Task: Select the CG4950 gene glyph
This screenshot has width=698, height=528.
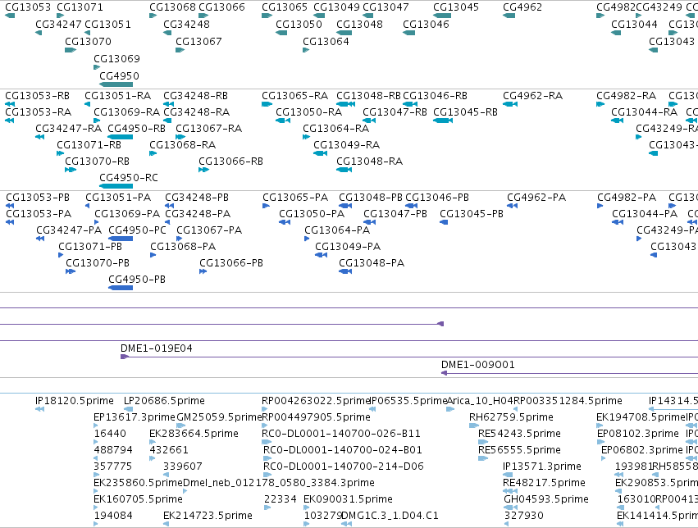Action: pyautogui.click(x=116, y=84)
